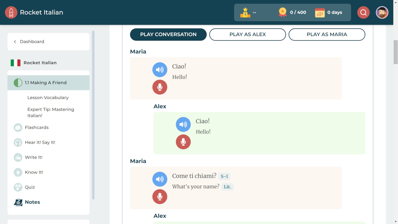The height and width of the screenshot is (224, 398).
Task: Click the sidebar vertical scrollbar
Action: (x=93, y=115)
